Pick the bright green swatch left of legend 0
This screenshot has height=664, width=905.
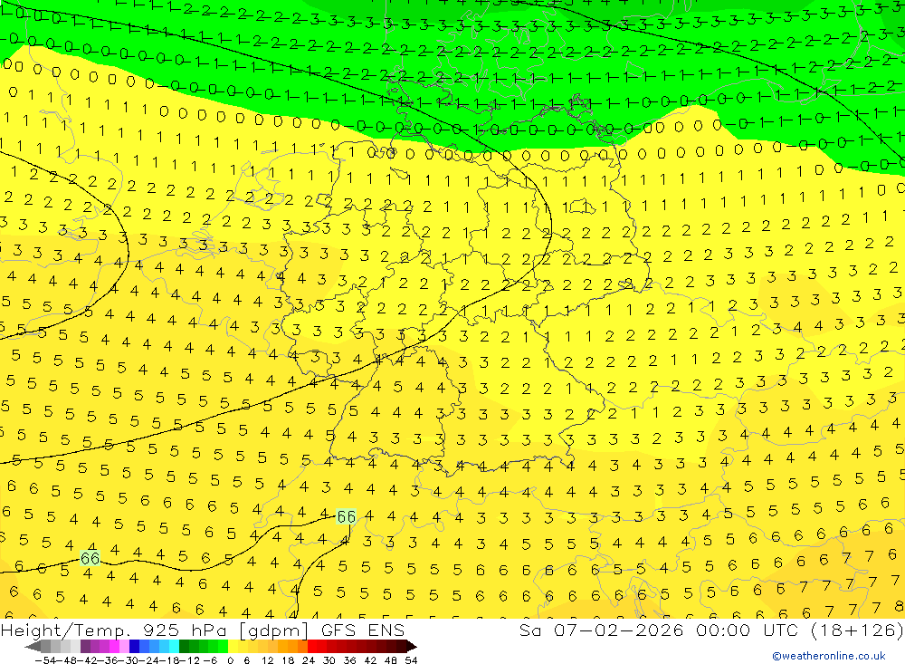223,647
